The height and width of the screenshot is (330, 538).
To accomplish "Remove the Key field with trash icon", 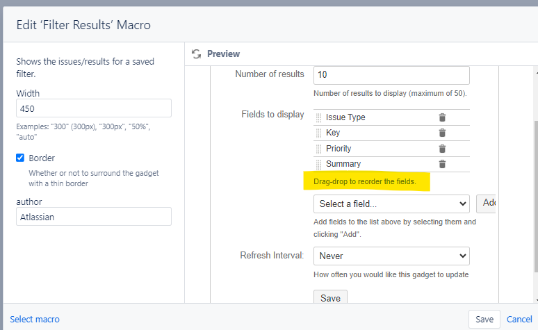I will 442,133.
